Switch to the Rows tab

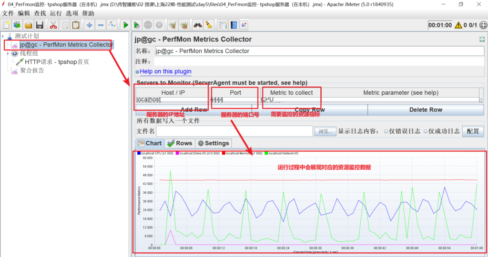point(179,143)
